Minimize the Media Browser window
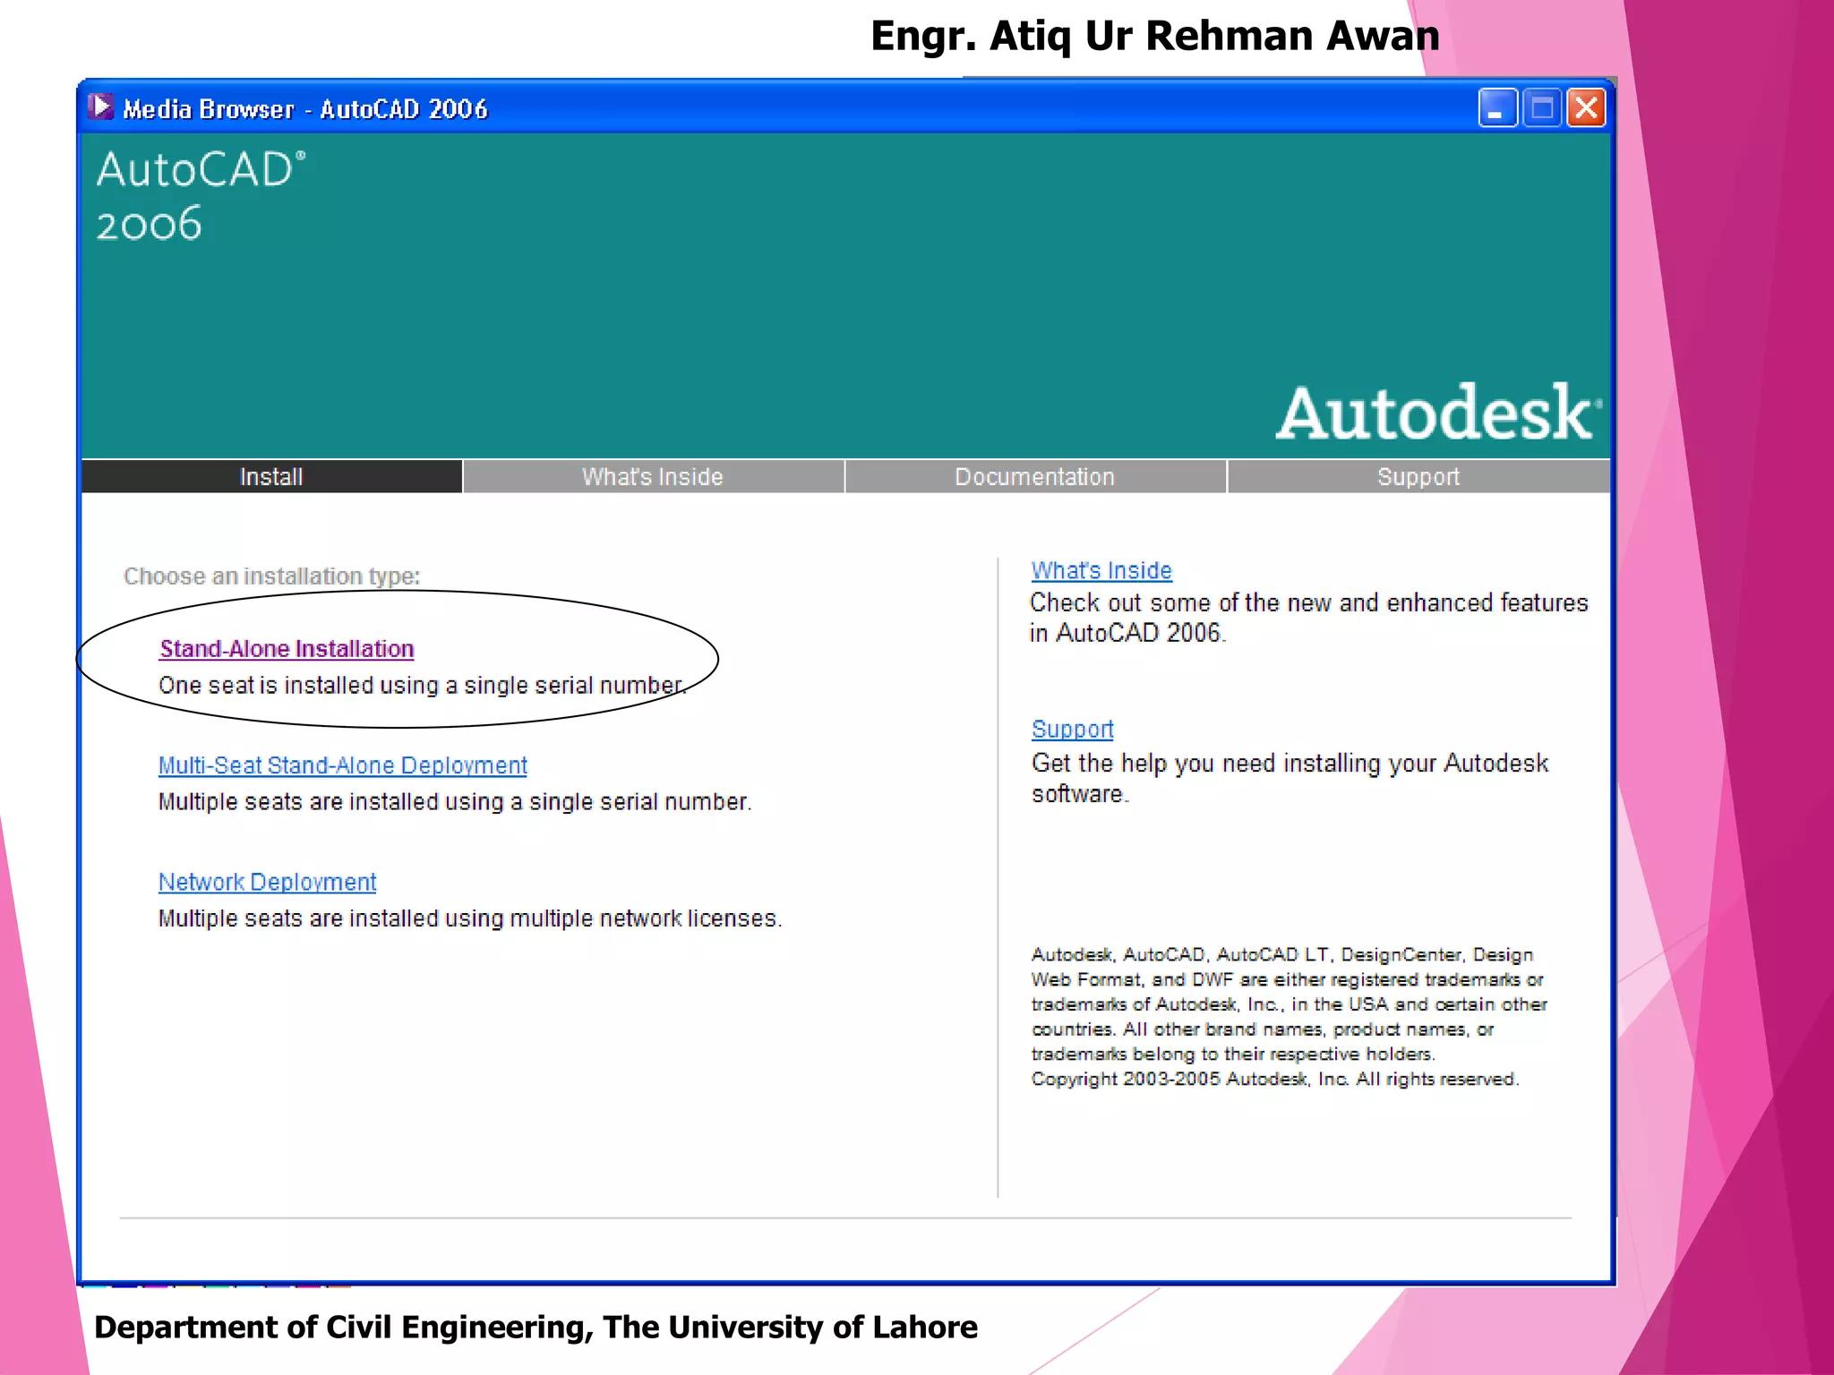Image resolution: width=1834 pixels, height=1375 pixels. coord(1497,108)
